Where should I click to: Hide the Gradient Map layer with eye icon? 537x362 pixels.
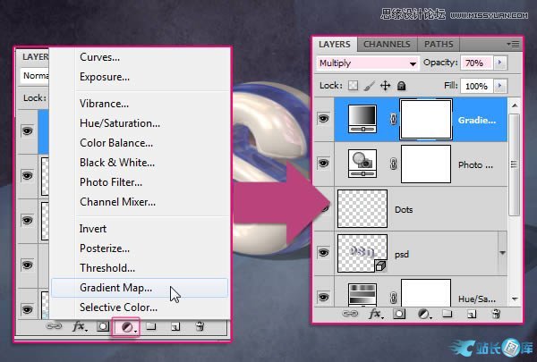coord(323,120)
